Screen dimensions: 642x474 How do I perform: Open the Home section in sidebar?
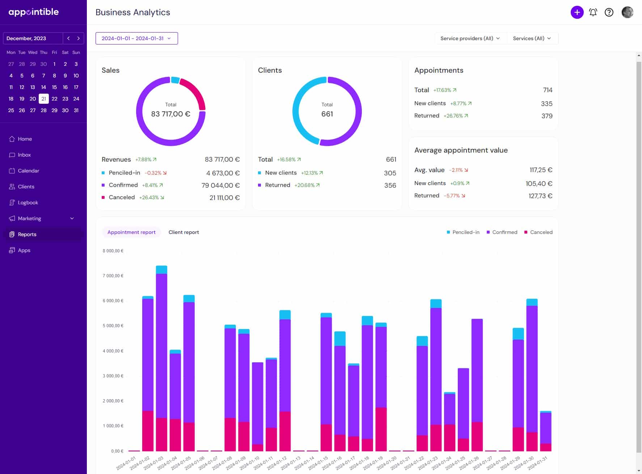coord(25,139)
